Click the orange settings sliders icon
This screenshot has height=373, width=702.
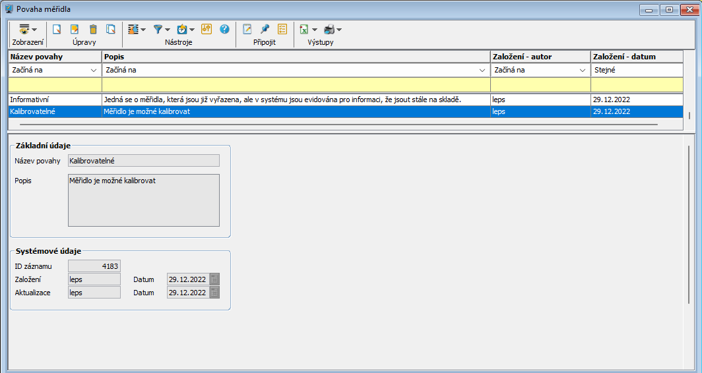[x=206, y=30]
